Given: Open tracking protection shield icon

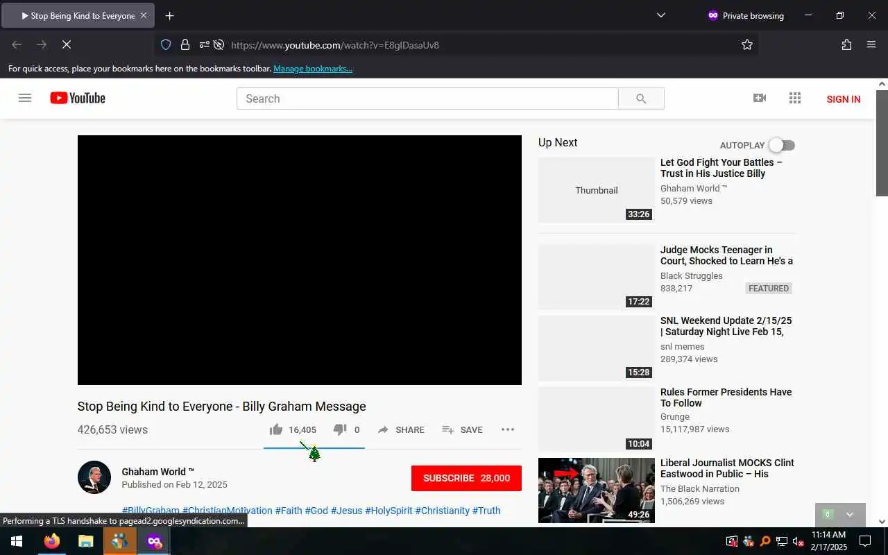Looking at the screenshot, I should tap(166, 45).
